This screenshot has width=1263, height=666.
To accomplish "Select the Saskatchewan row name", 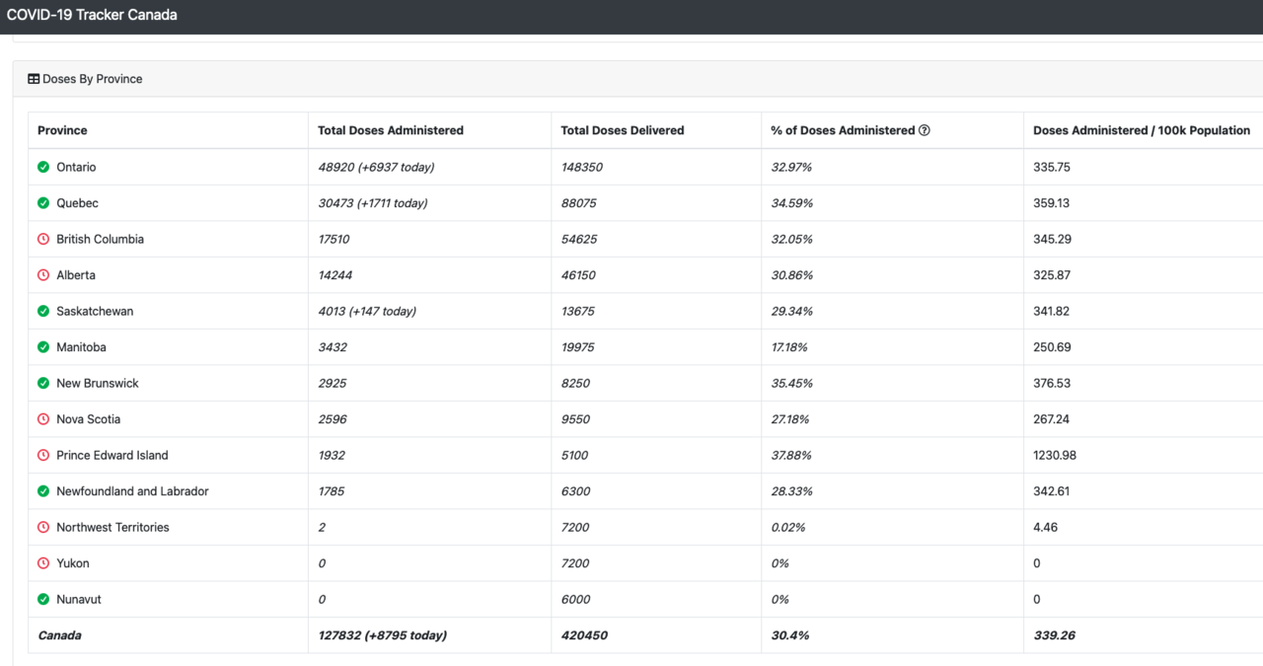I will tap(95, 312).
